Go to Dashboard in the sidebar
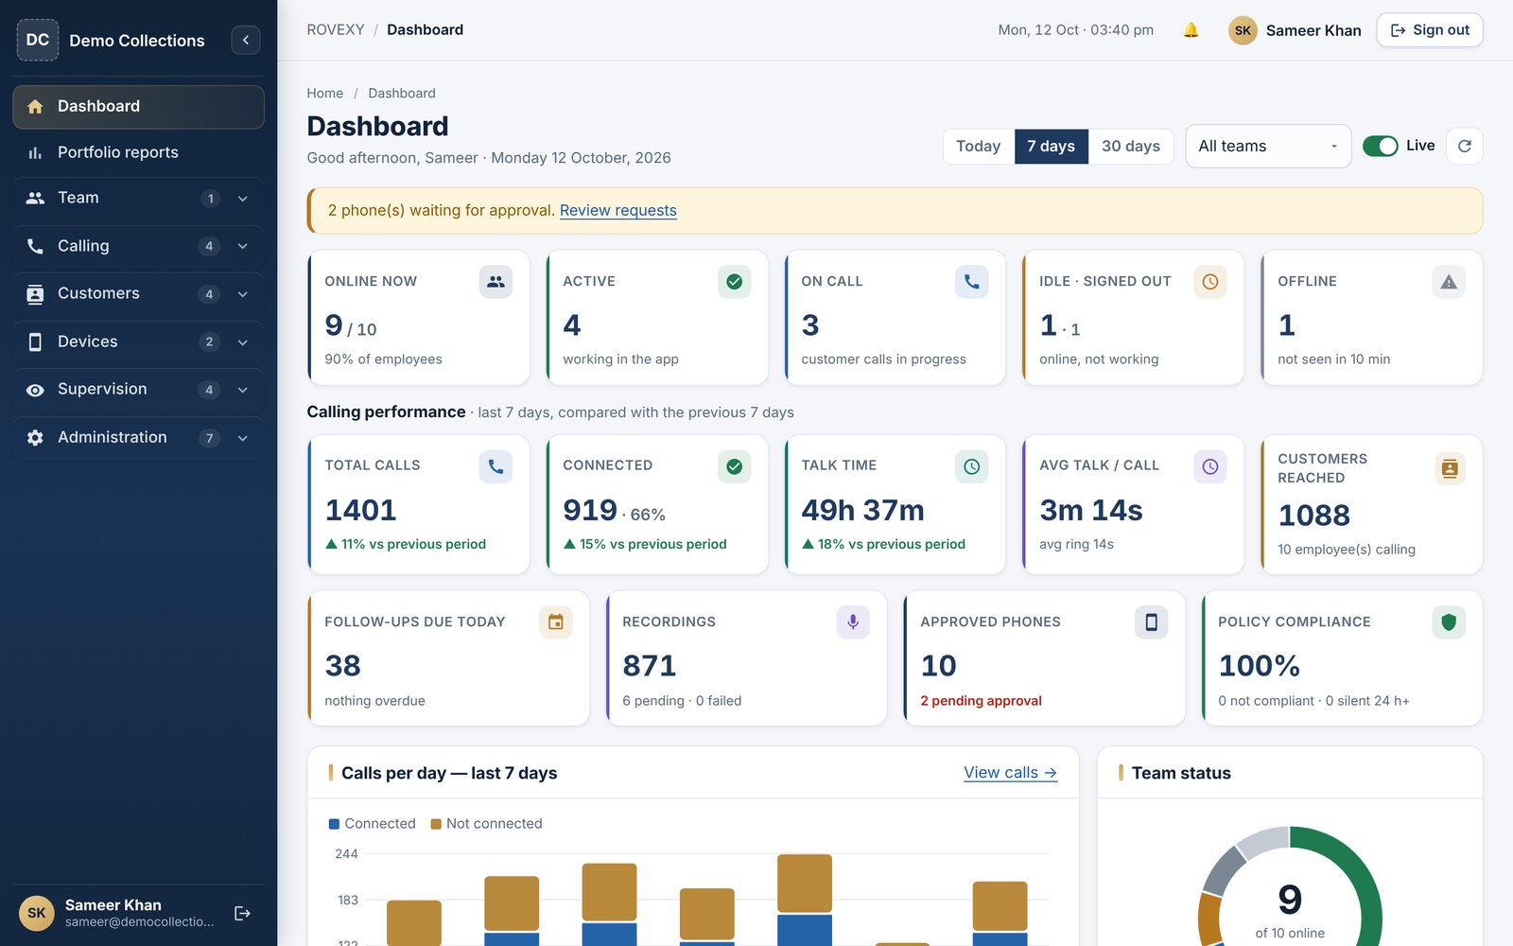This screenshot has height=946, width=1513. click(x=138, y=107)
